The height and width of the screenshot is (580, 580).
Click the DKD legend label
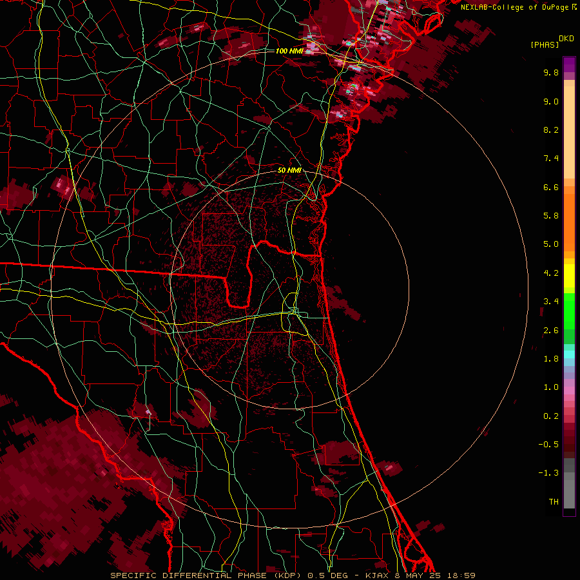[x=566, y=39]
